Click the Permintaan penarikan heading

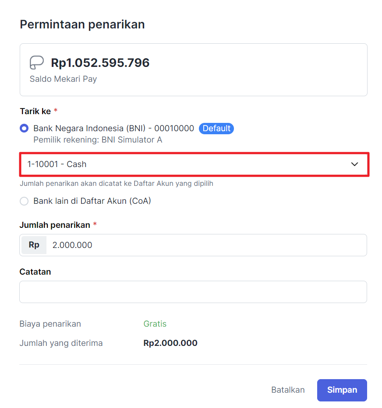click(x=82, y=24)
